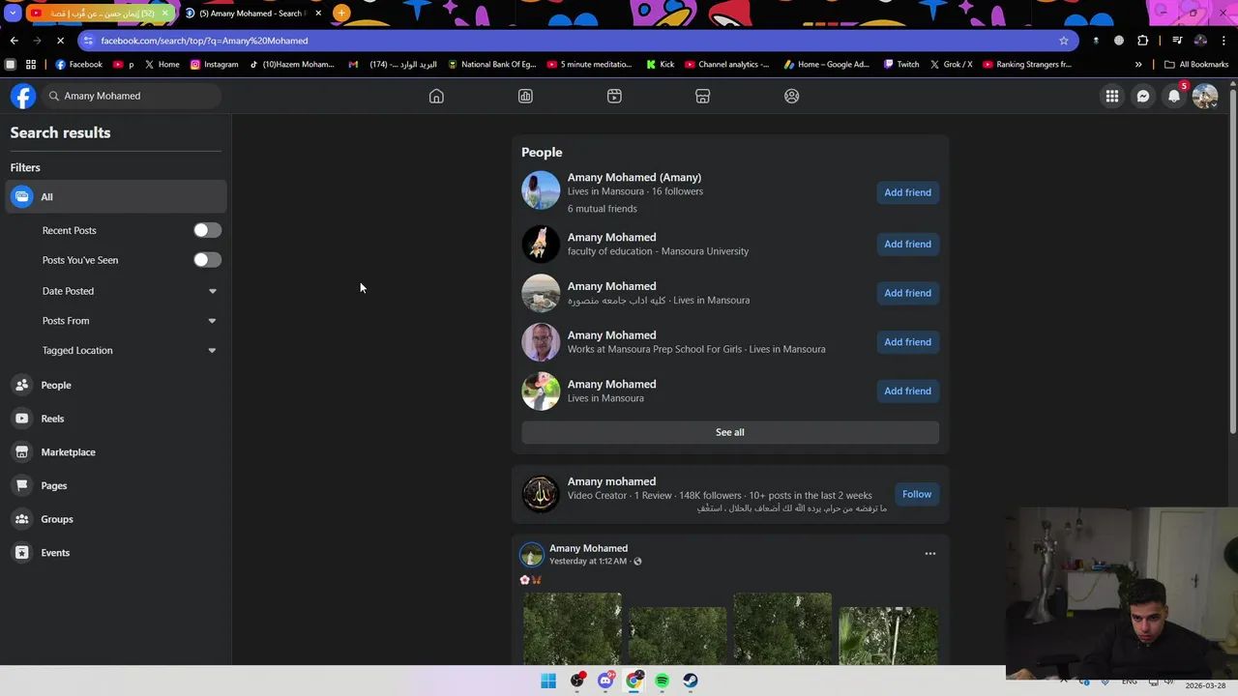
Task: Open Twitch bookmark
Action: (x=901, y=65)
